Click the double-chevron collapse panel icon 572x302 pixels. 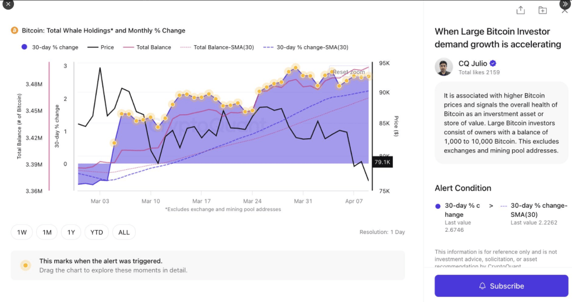(564, 4)
